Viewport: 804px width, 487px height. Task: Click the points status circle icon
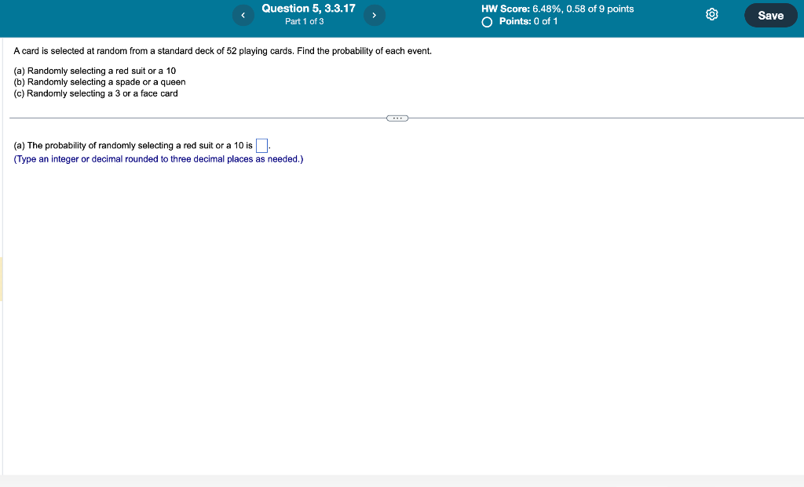point(487,22)
